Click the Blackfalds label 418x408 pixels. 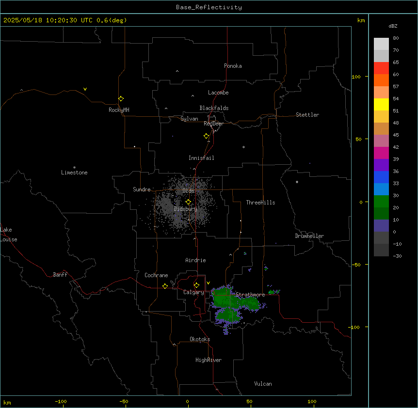pyautogui.click(x=214, y=108)
